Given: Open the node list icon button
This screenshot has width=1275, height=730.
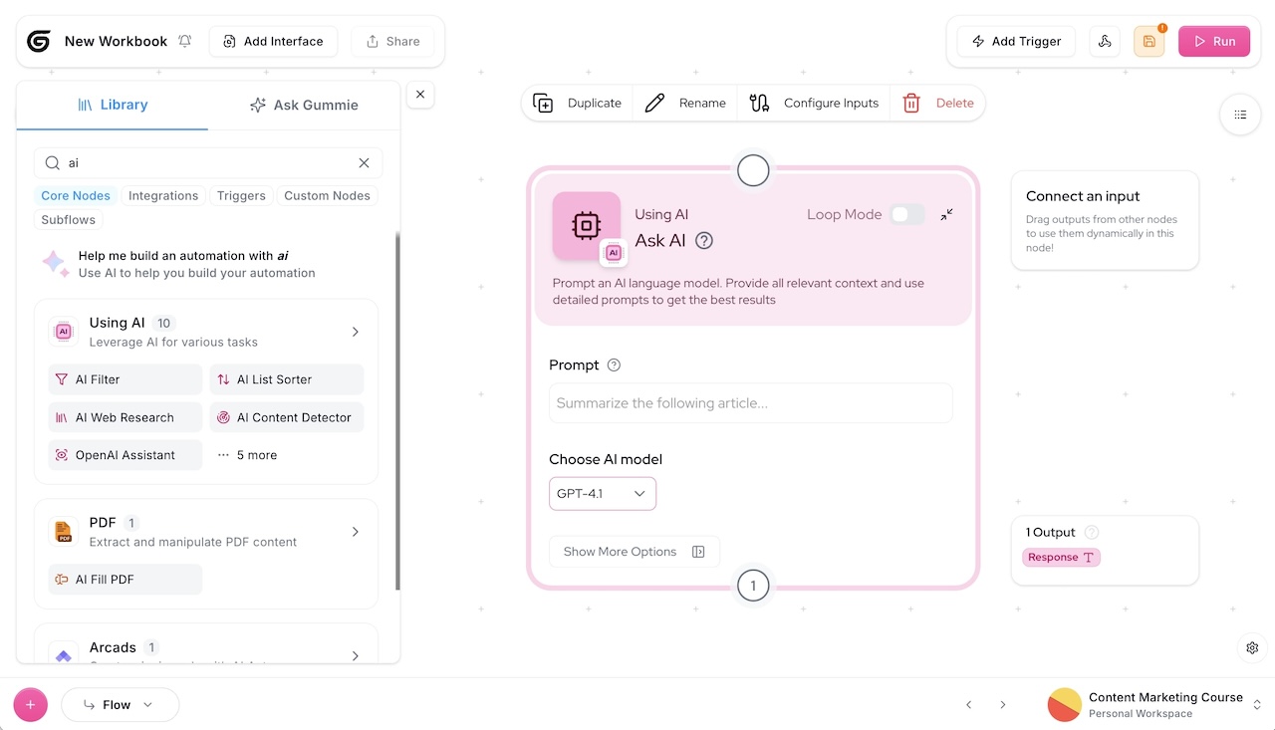Looking at the screenshot, I should [1240, 115].
